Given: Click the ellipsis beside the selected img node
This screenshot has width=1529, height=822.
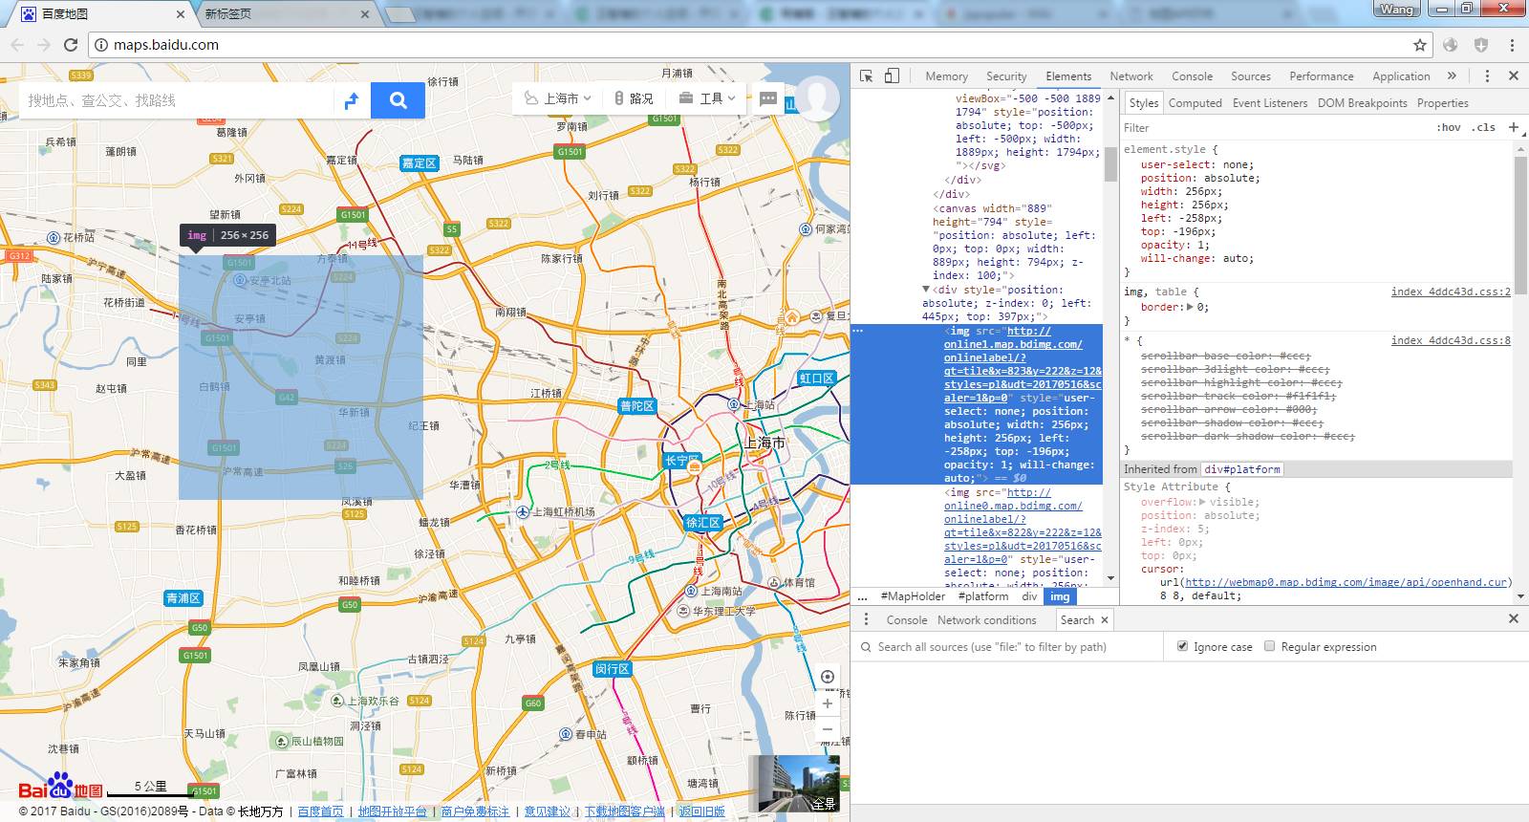Looking at the screenshot, I should tap(858, 331).
